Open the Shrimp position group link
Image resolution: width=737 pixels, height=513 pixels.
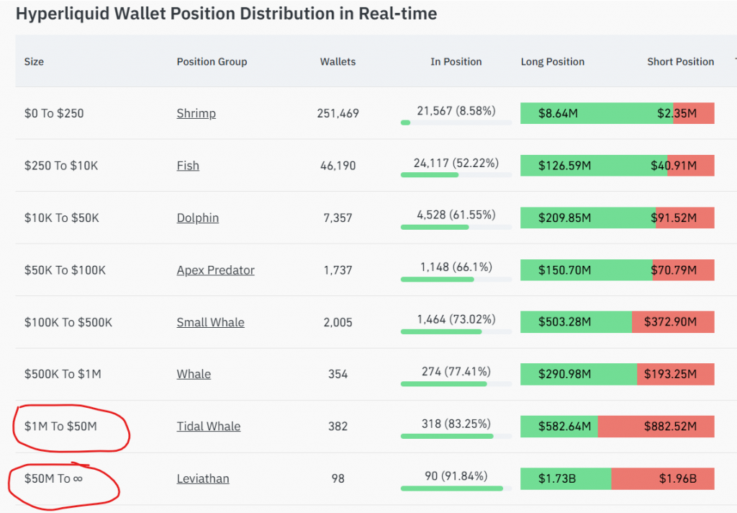click(196, 113)
